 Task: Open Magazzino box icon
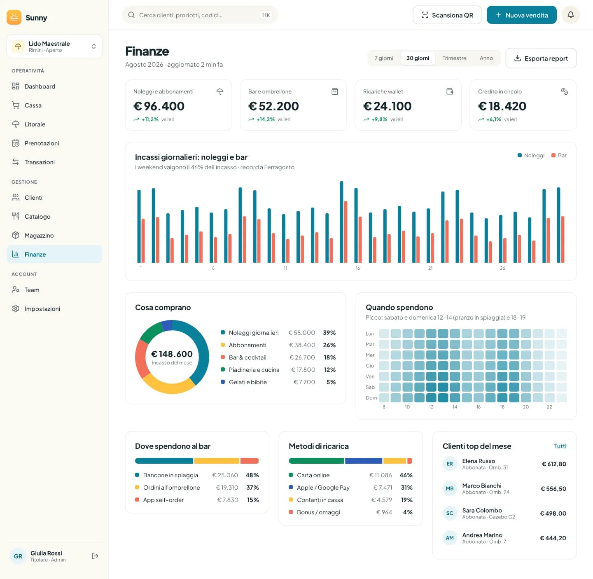click(x=16, y=235)
